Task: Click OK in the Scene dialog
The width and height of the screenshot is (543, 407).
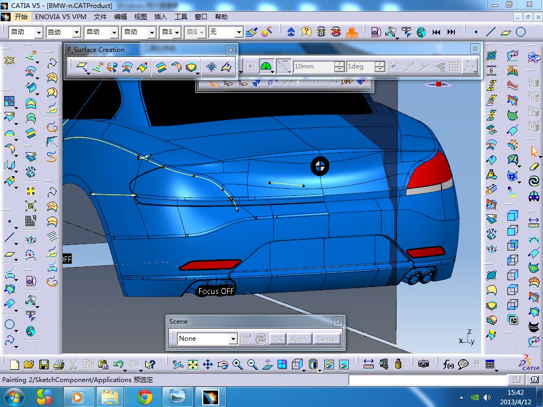Action: pyautogui.click(x=278, y=339)
